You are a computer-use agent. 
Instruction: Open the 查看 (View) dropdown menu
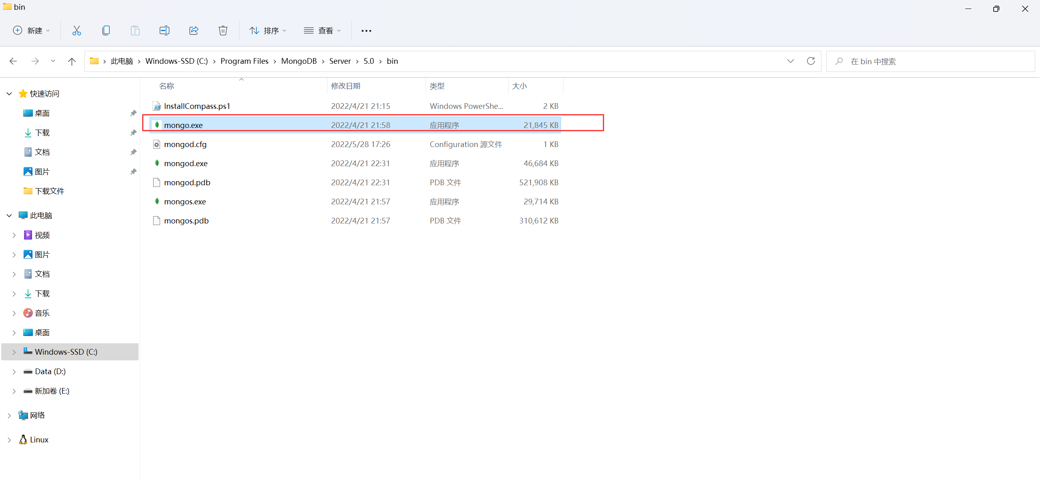(x=323, y=30)
